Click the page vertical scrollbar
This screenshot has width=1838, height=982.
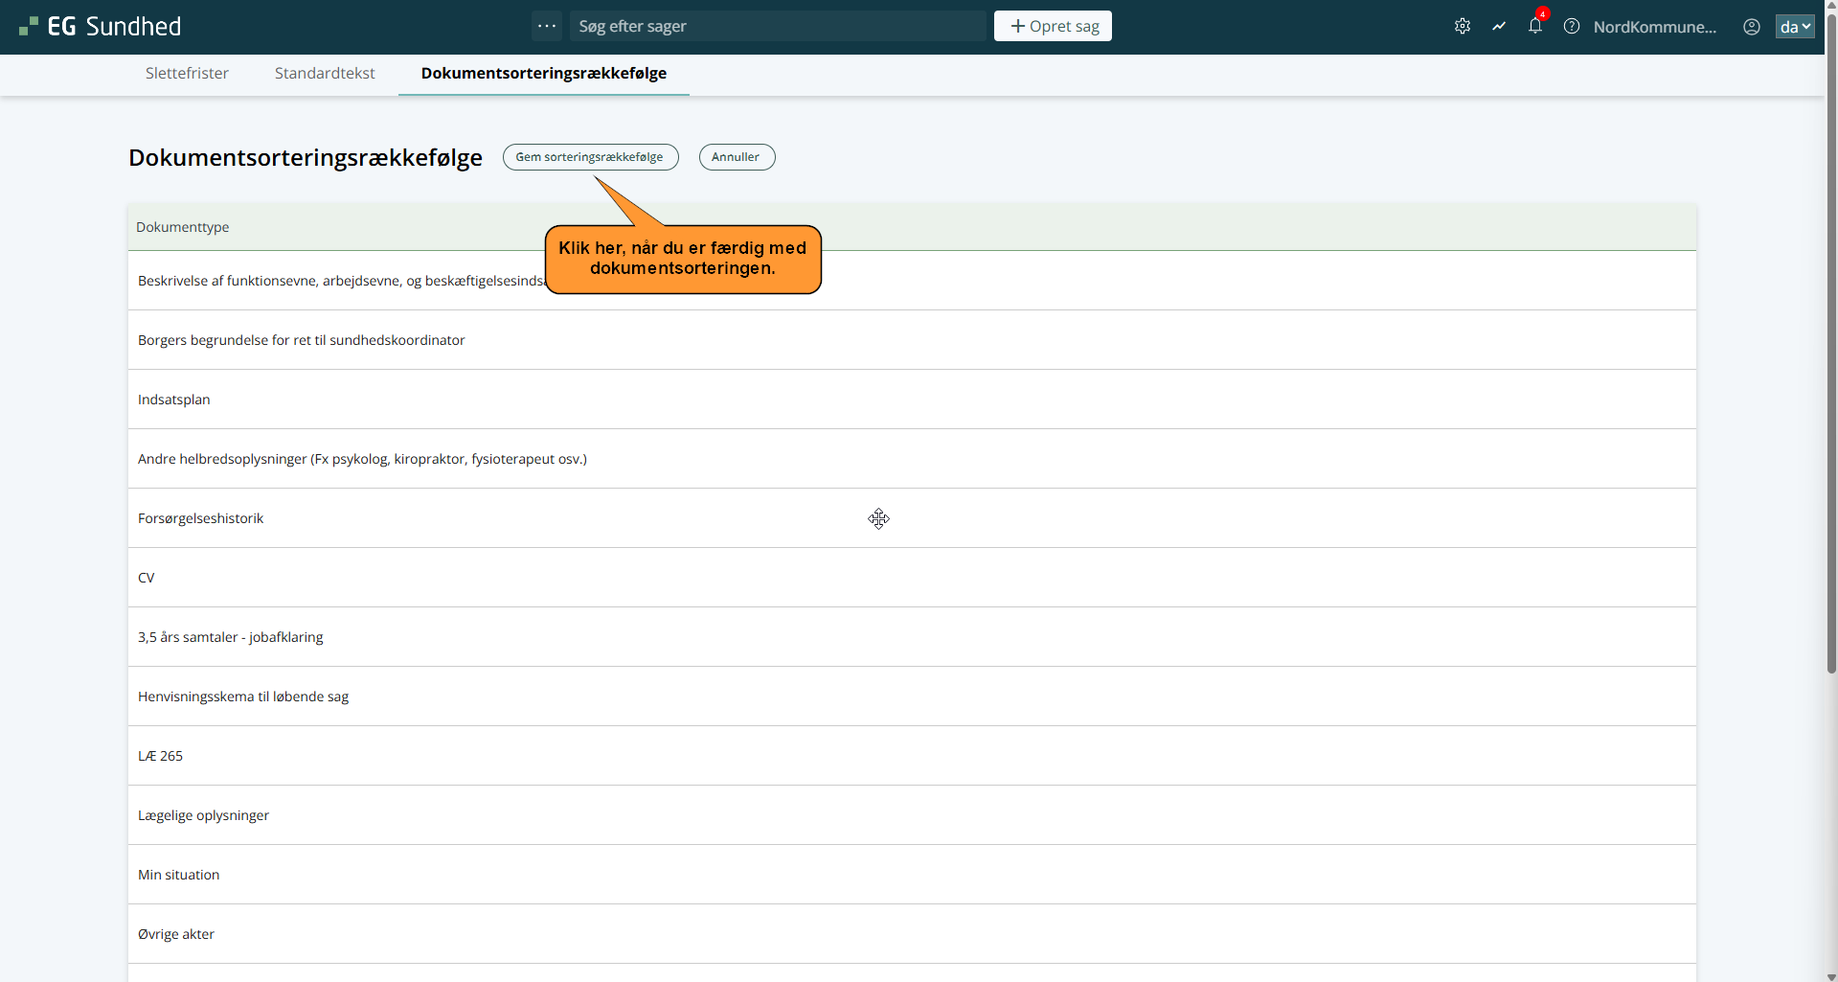[1831, 383]
